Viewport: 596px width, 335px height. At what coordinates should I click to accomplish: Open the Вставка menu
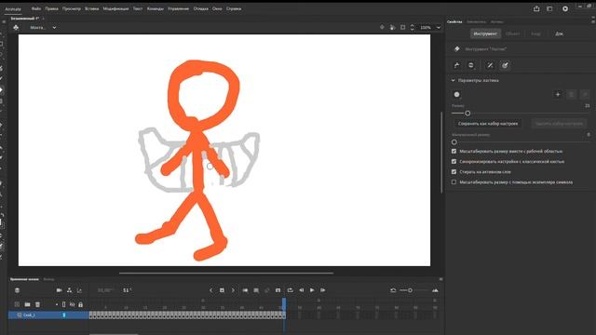tap(91, 8)
